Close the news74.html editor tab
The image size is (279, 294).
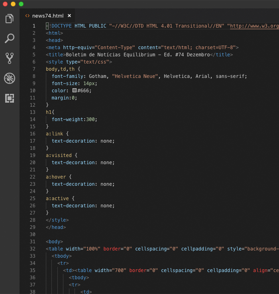pos(69,16)
